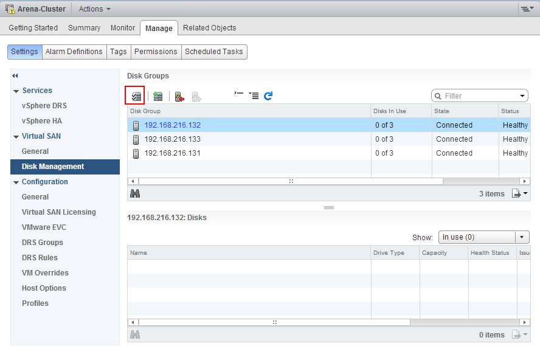The height and width of the screenshot is (346, 540).
Task: Open the Permissions sub-tab
Action: point(156,52)
